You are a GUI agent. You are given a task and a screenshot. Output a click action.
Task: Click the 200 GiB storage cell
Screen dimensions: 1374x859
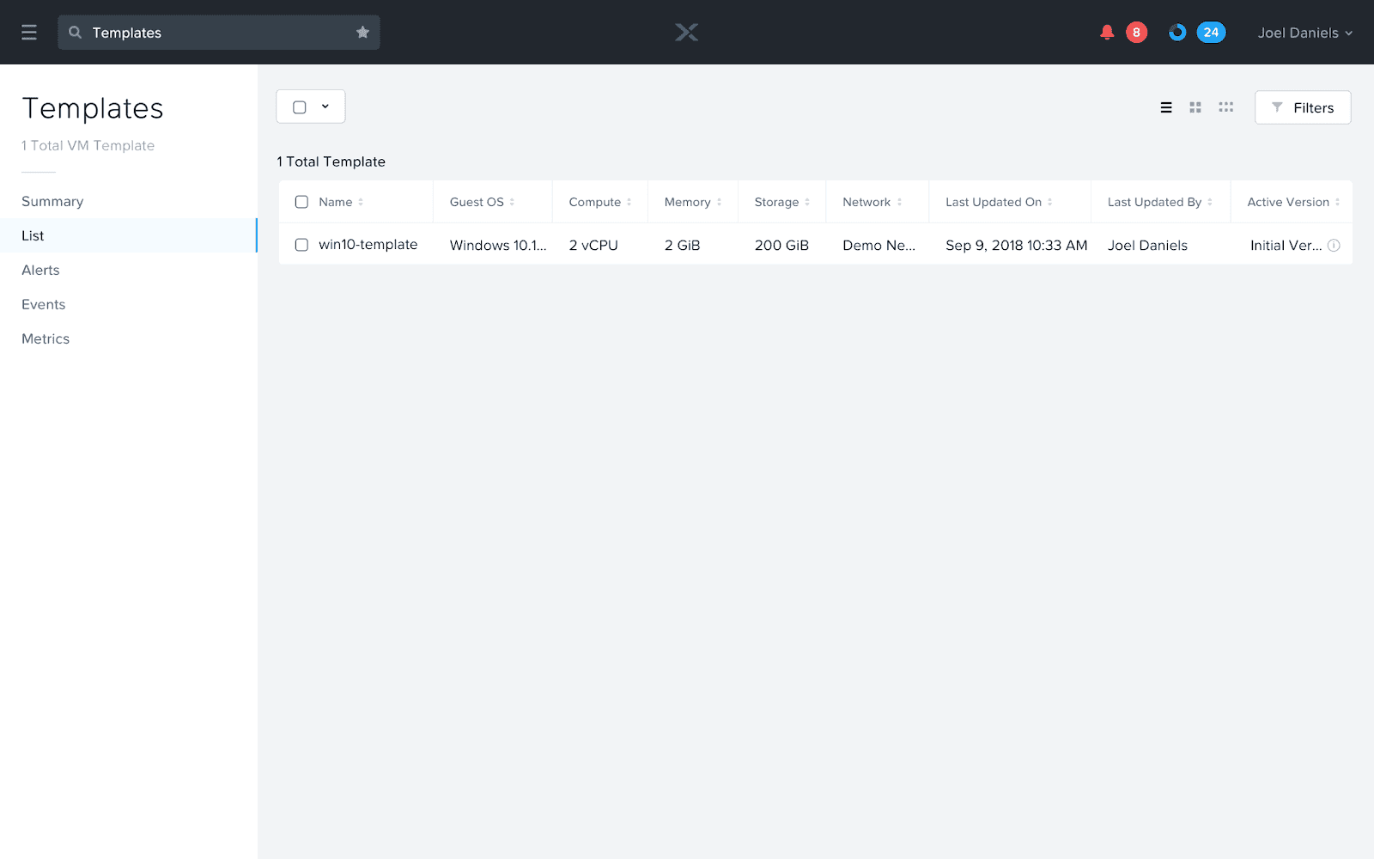pos(781,245)
